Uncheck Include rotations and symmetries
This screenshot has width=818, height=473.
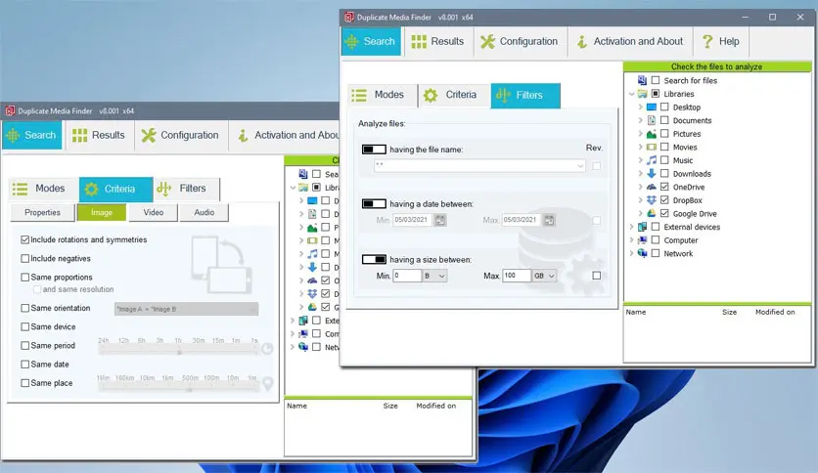click(25, 239)
